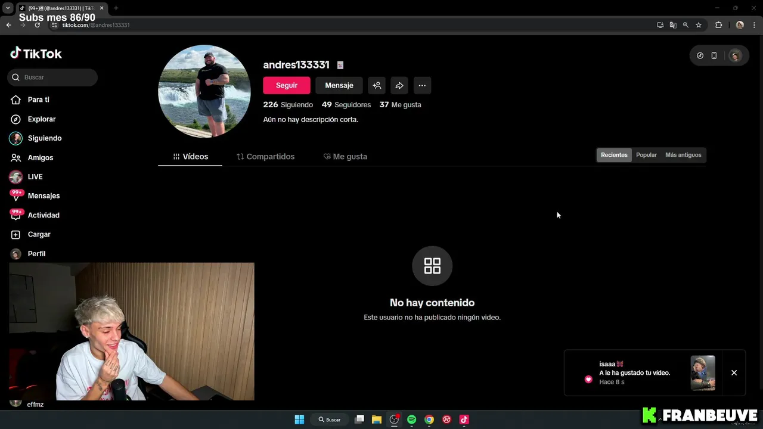Click the share arrow icon button
Screen dimensions: 763x429
399,85
